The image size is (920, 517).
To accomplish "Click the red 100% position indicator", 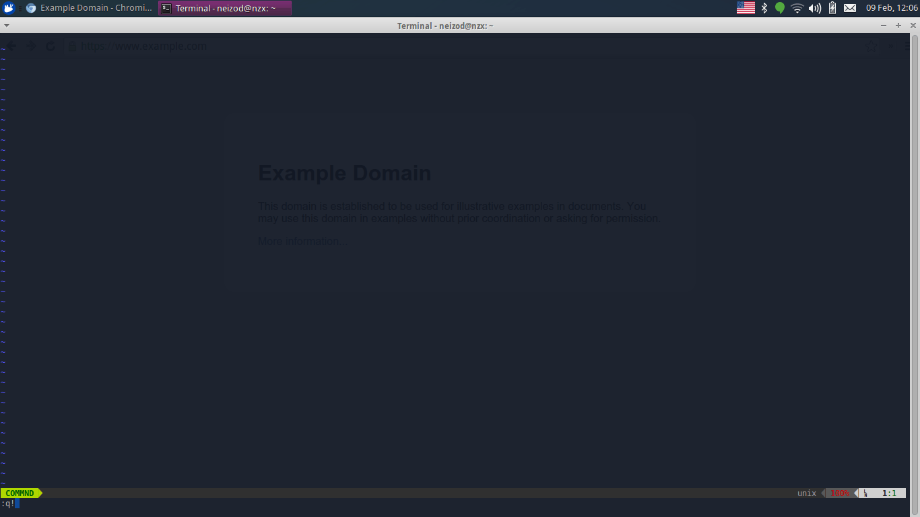I will (840, 493).
